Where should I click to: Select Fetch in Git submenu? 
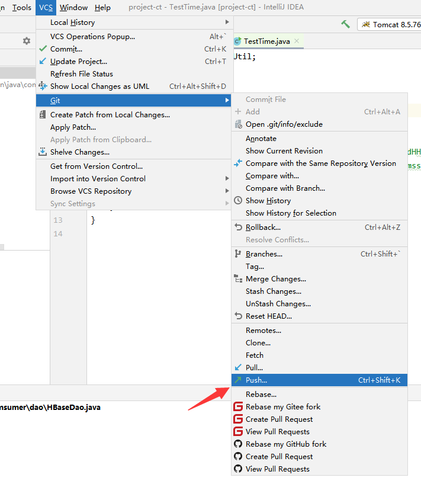(x=319, y=355)
